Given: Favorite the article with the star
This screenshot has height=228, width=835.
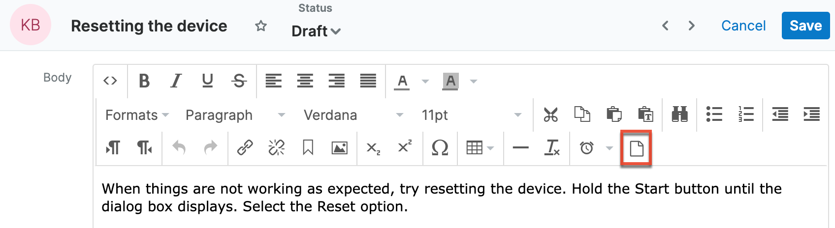Looking at the screenshot, I should (261, 26).
